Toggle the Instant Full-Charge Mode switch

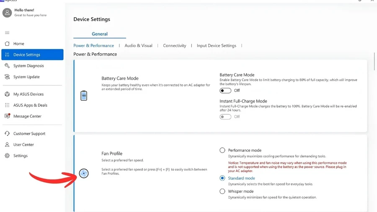tap(225, 117)
